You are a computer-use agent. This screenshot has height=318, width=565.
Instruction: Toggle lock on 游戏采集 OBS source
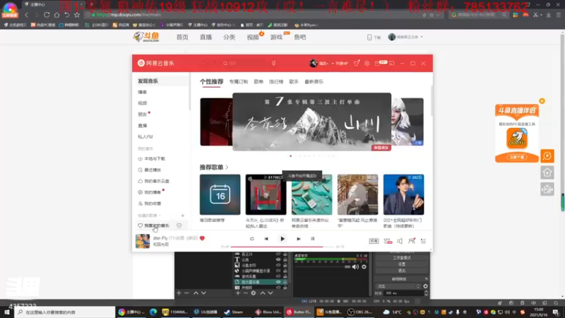(285, 276)
